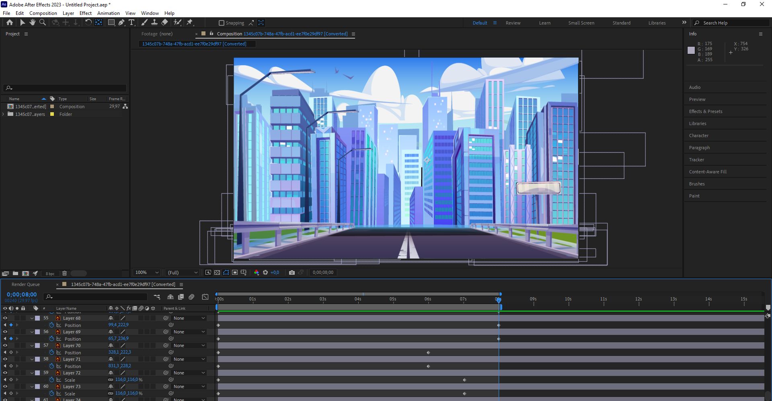
Task: Switch to the Render Queue tab
Action: point(26,284)
